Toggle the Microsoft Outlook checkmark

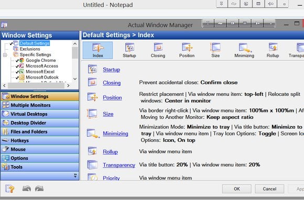(x=17, y=77)
